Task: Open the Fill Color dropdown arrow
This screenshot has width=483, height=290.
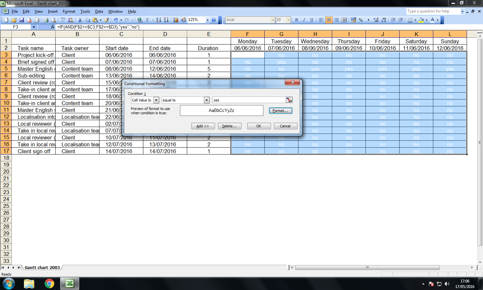Action: (x=426, y=20)
